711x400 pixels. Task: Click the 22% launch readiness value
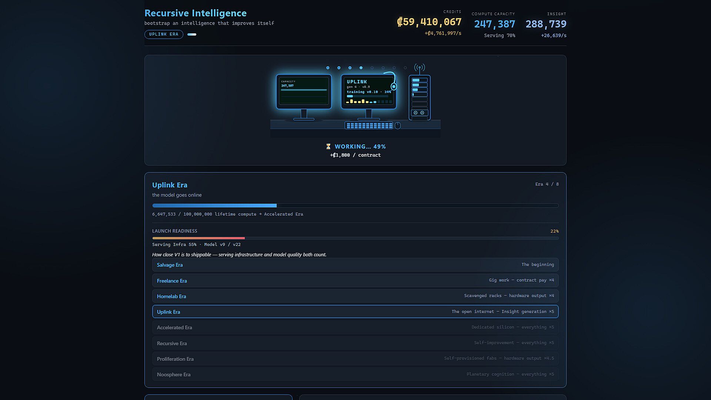pos(554,231)
